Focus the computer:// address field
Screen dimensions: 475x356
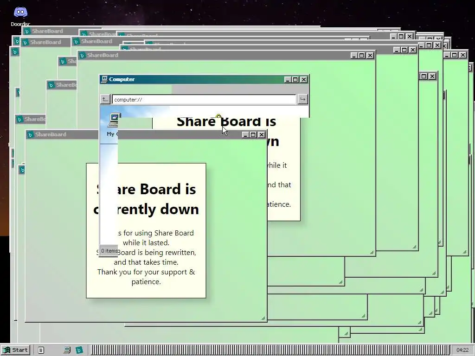[204, 99]
